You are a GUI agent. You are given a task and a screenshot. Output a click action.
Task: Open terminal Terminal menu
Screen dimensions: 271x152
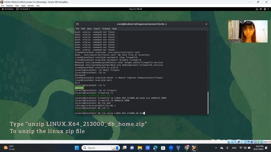pyautogui.click(x=106, y=29)
